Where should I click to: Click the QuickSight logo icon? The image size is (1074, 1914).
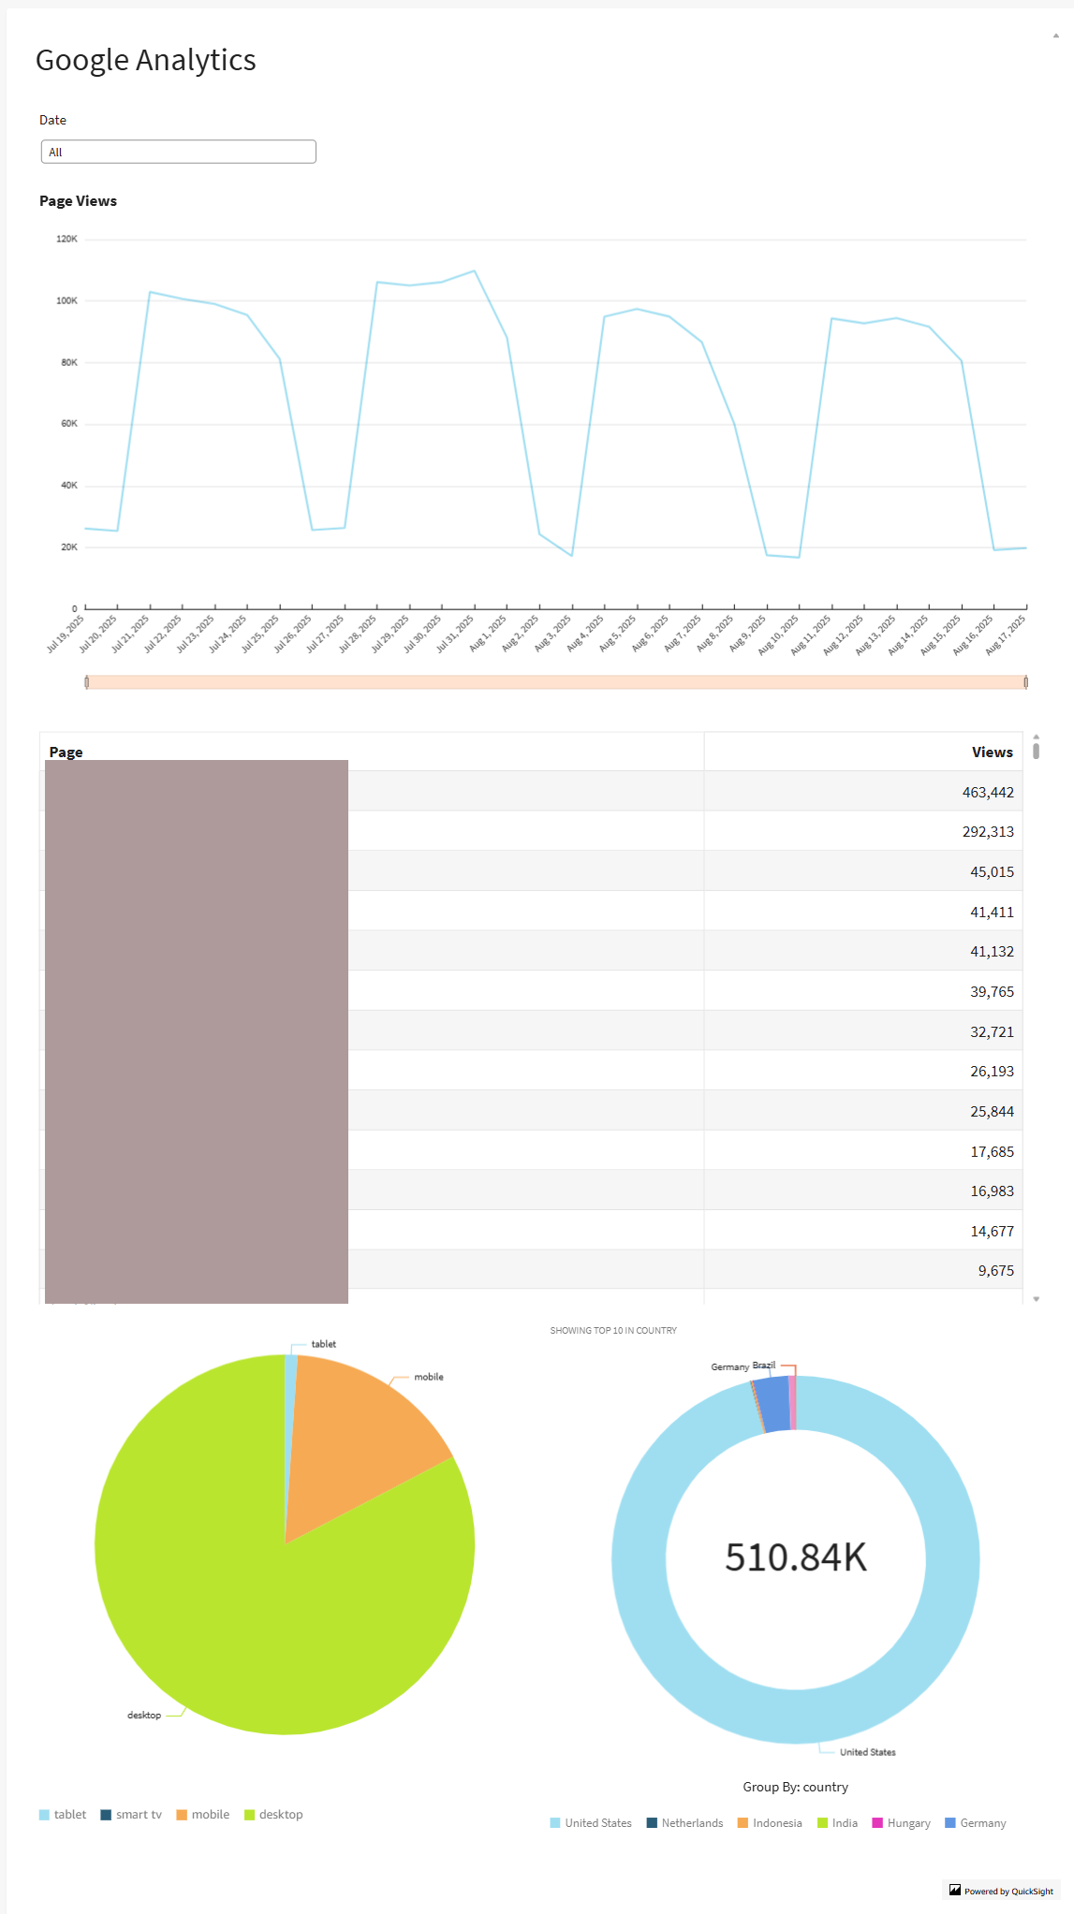pos(955,1891)
